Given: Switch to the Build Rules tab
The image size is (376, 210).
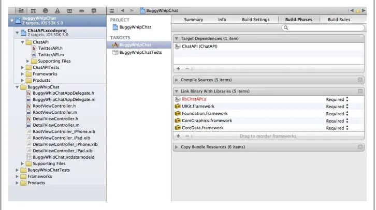Looking at the screenshot, I should point(339,20).
